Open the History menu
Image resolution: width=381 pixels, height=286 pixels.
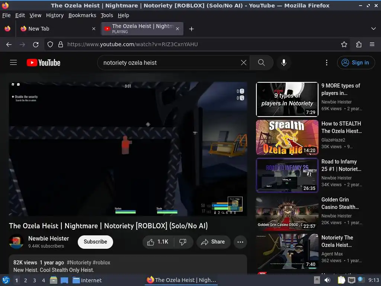click(x=55, y=15)
